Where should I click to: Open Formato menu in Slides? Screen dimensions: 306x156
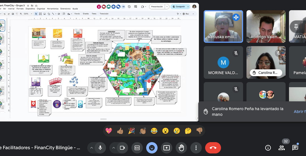(20, 8)
